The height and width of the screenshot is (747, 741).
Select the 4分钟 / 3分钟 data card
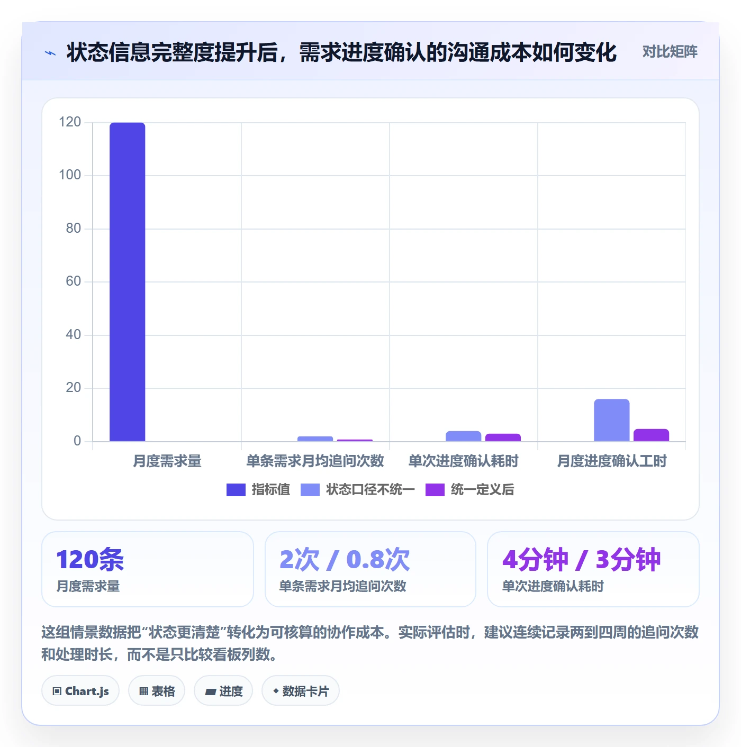click(x=593, y=569)
